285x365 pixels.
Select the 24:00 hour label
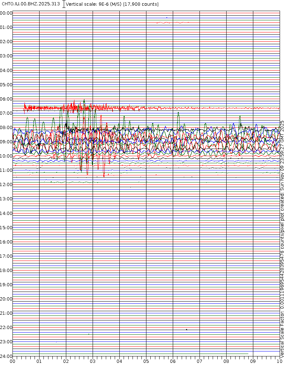(6, 356)
